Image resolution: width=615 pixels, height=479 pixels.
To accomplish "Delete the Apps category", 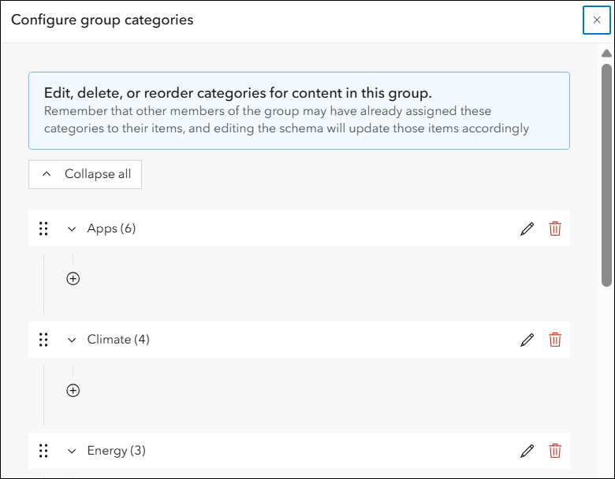I will [554, 228].
